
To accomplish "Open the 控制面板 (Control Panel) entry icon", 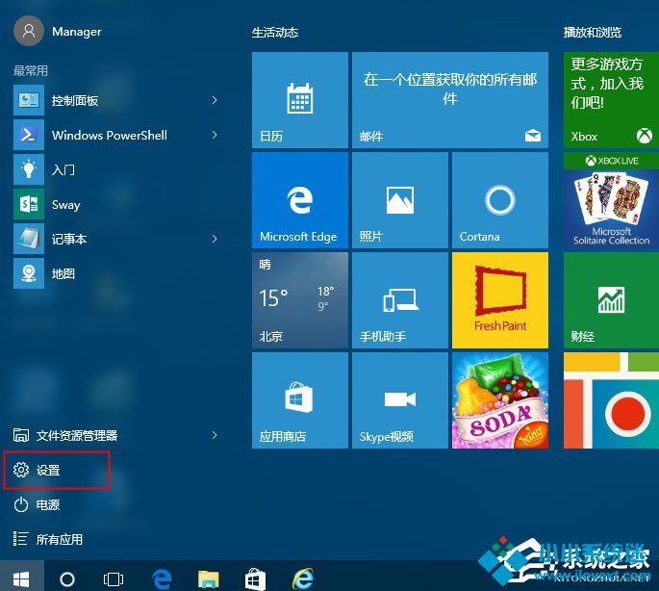I will pyautogui.click(x=29, y=100).
